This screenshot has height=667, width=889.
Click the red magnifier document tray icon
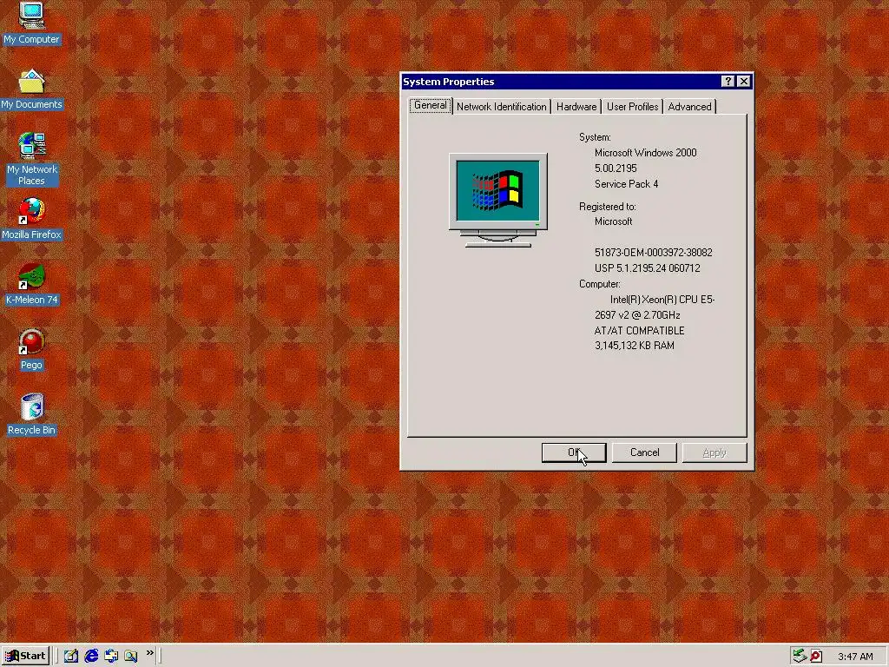click(x=816, y=657)
